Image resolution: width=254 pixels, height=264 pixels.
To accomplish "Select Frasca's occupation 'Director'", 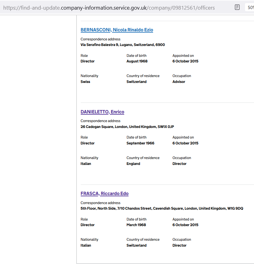I will pos(179,245).
